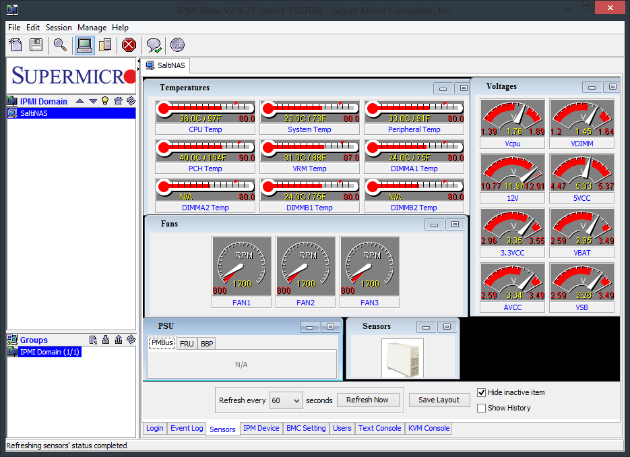Switch to the Users tab
The height and width of the screenshot is (457, 630).
[x=342, y=428]
